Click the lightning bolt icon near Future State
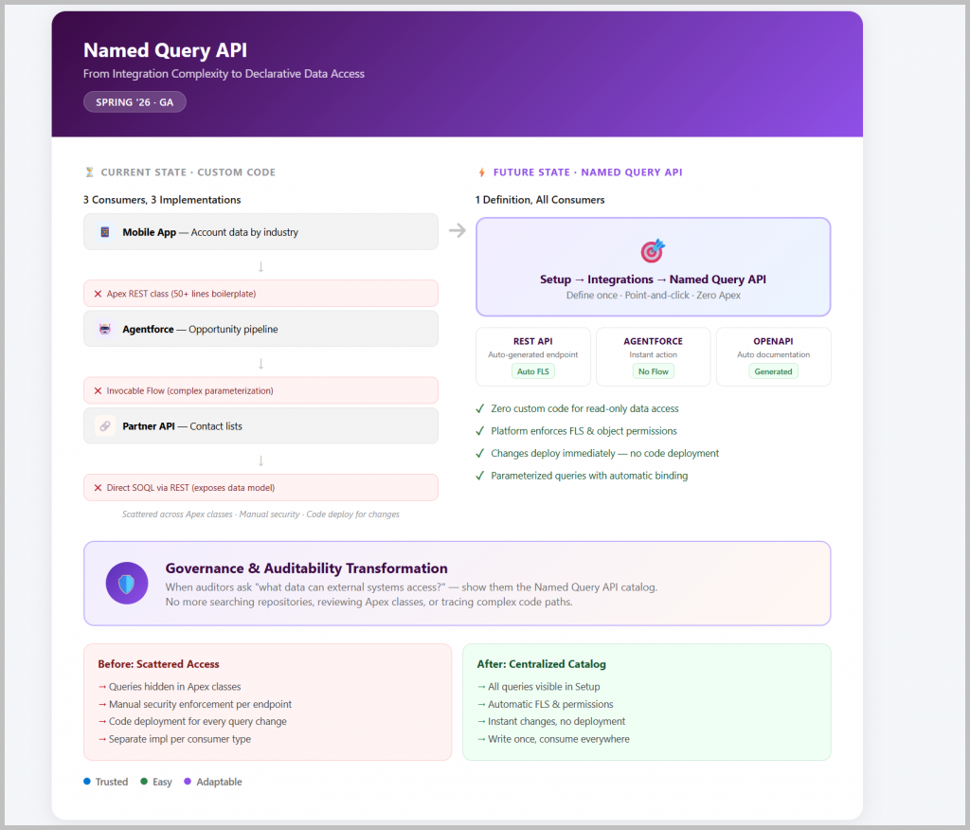Image resolution: width=970 pixels, height=830 pixels. 481,172
